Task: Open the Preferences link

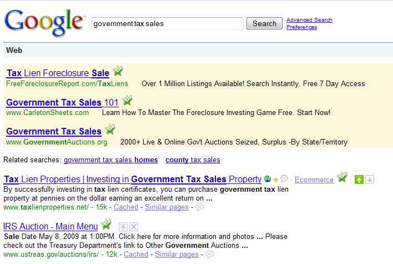Action: [x=301, y=27]
